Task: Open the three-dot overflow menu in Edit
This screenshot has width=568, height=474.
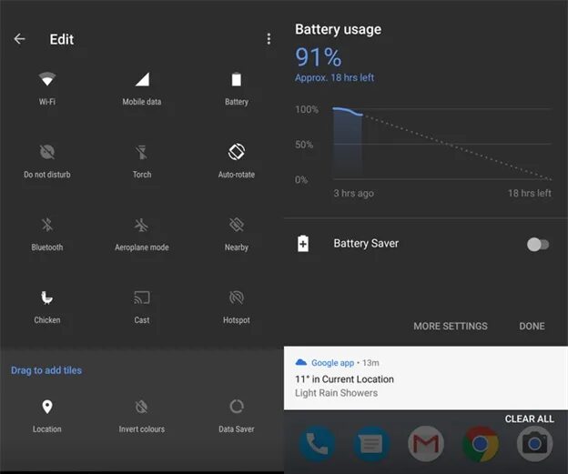Action: (269, 39)
